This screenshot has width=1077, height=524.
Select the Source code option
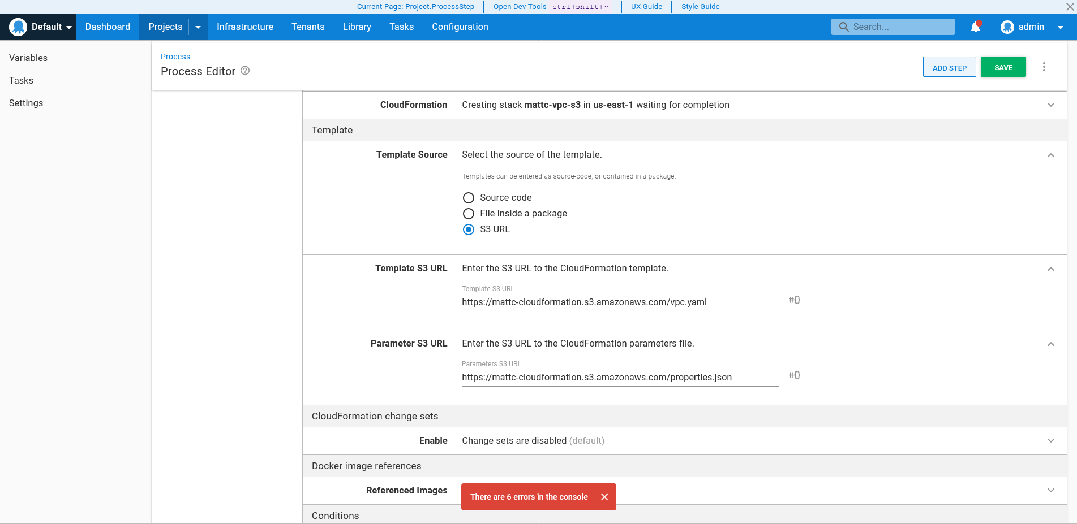[468, 198]
